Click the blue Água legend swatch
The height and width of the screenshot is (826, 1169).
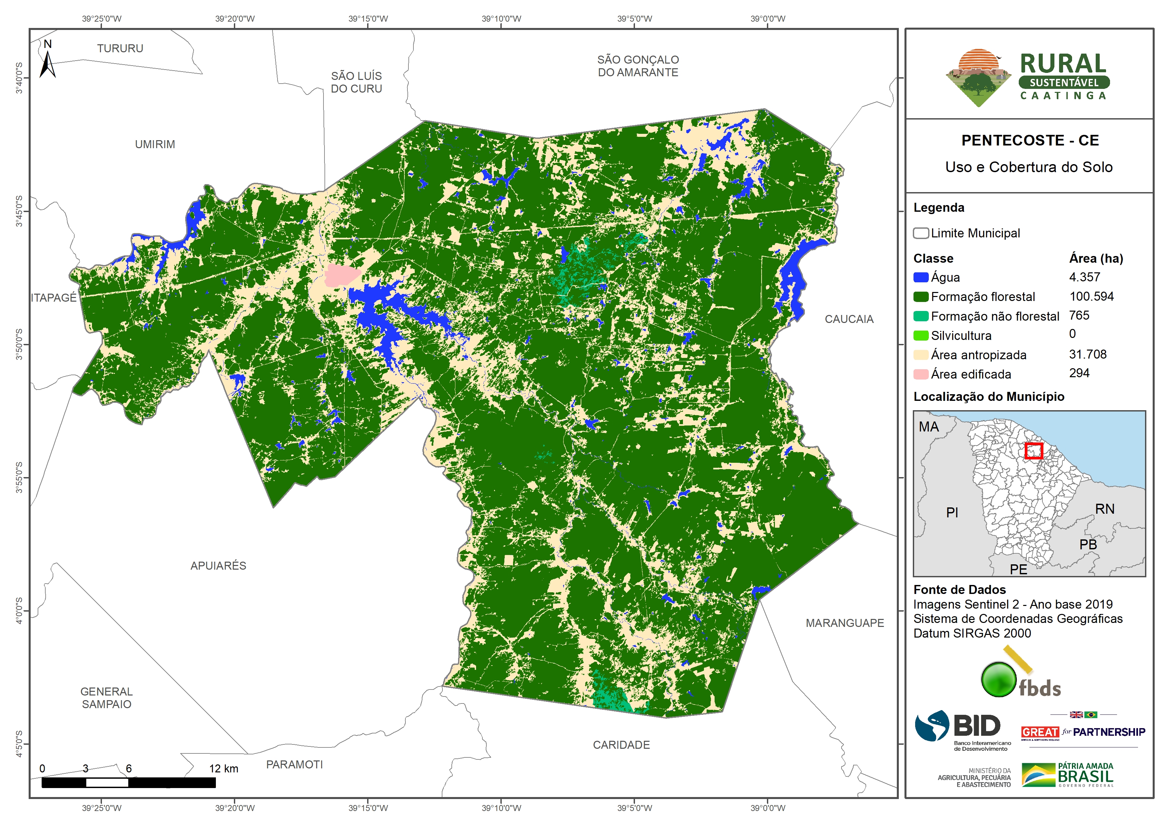920,277
